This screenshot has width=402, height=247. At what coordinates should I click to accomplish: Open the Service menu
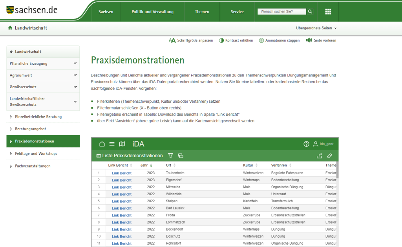237,12
